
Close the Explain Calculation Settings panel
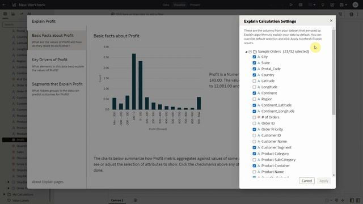(331, 20)
